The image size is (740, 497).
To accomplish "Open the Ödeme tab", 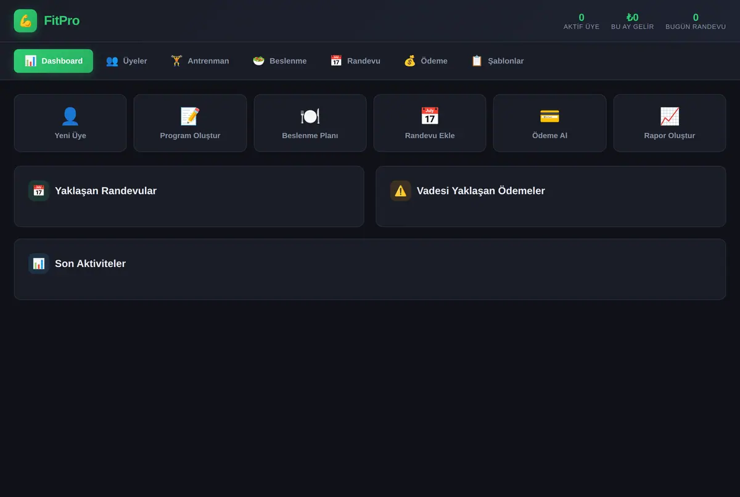I will 425,61.
